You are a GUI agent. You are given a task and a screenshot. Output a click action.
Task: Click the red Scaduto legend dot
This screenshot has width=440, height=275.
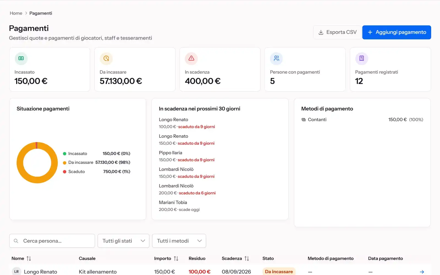65,172
